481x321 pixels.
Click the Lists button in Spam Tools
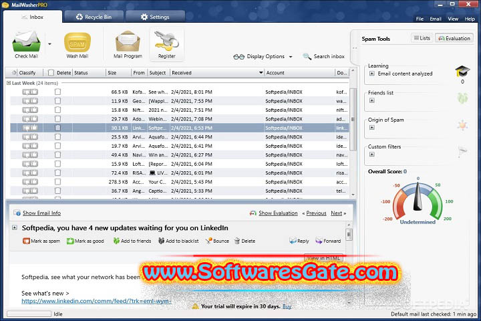coord(422,38)
